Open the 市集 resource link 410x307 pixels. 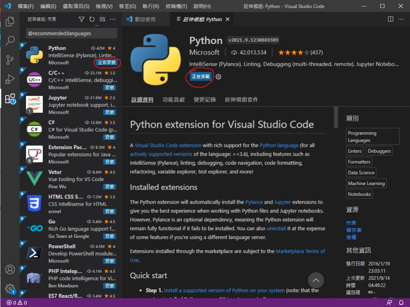tap(351, 223)
